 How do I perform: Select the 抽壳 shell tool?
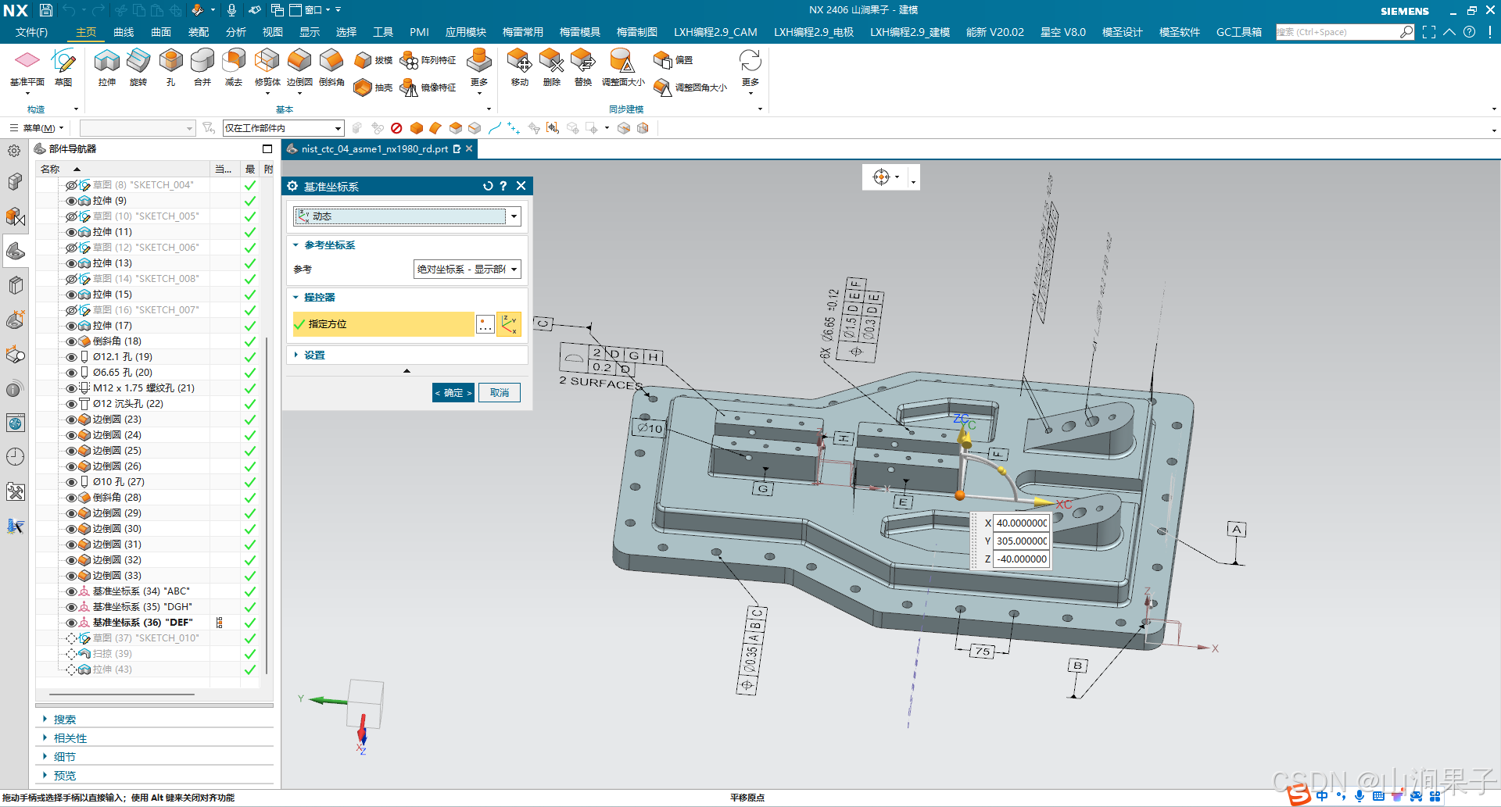(373, 87)
